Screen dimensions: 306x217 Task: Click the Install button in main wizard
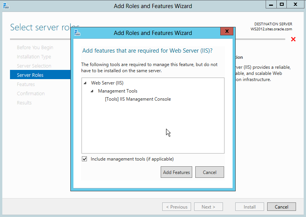point(249,207)
